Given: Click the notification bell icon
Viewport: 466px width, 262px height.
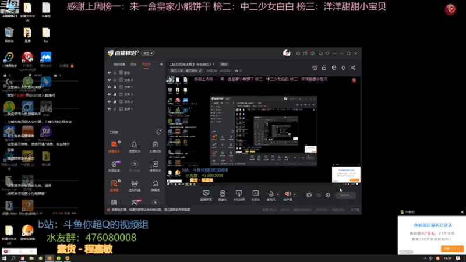Looking at the screenshot, I should click(x=343, y=68).
